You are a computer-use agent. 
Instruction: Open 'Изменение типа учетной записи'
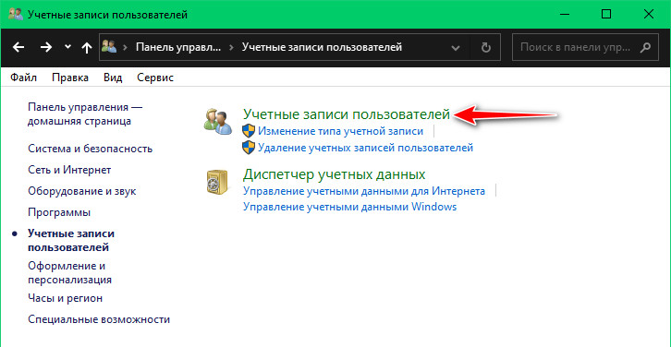pyautogui.click(x=341, y=131)
